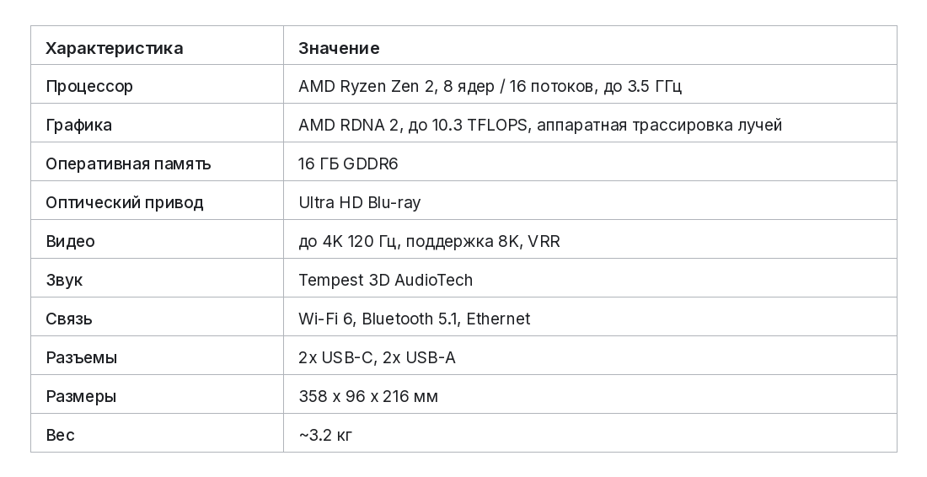Click the 4K 120 Гц video value
Screen dimensions: 927x477
(x=429, y=241)
